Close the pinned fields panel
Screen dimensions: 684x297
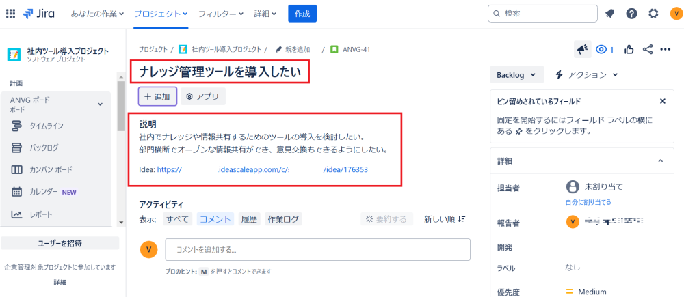(x=662, y=101)
